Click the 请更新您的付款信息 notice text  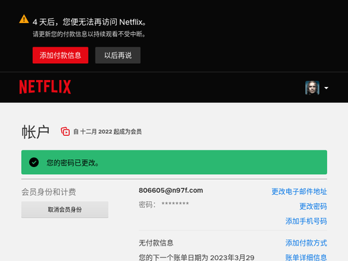point(89,34)
